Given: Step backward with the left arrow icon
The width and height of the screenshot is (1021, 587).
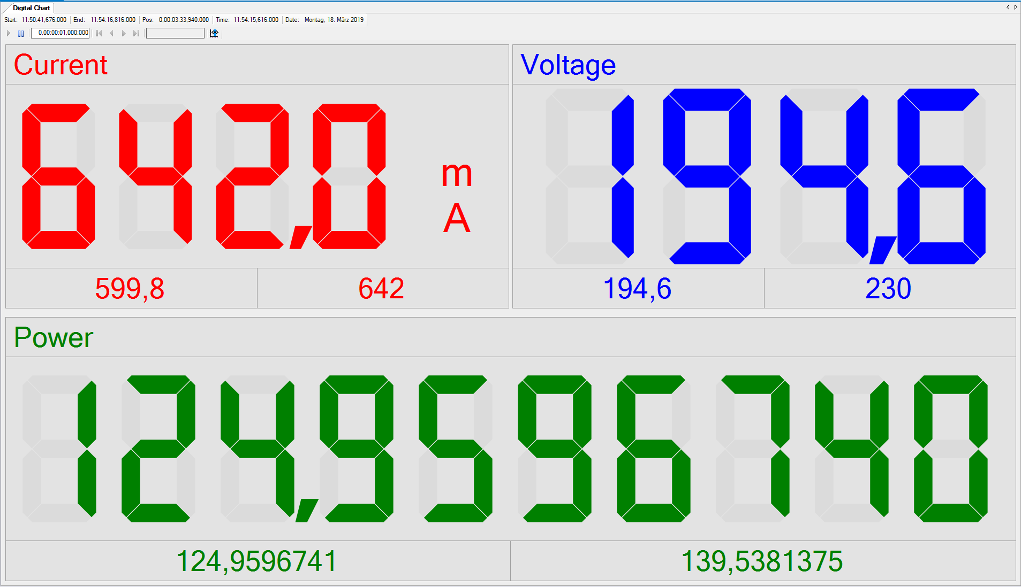Looking at the screenshot, I should [x=111, y=33].
